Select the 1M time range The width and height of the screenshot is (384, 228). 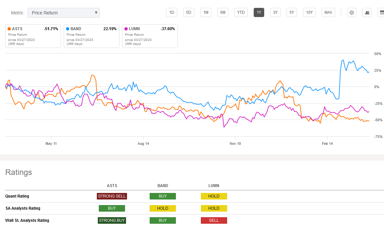coord(206,12)
